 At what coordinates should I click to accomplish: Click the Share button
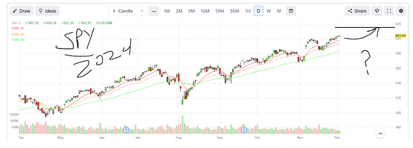pos(358,11)
